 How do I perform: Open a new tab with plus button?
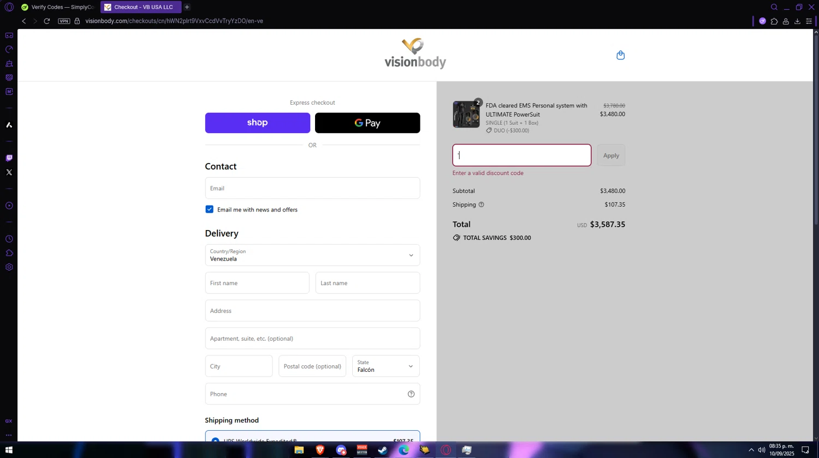pyautogui.click(x=187, y=7)
